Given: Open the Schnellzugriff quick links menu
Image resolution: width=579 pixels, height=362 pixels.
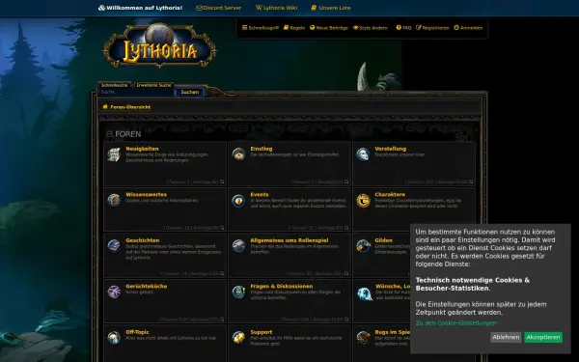Looking at the screenshot, I should [261, 28].
